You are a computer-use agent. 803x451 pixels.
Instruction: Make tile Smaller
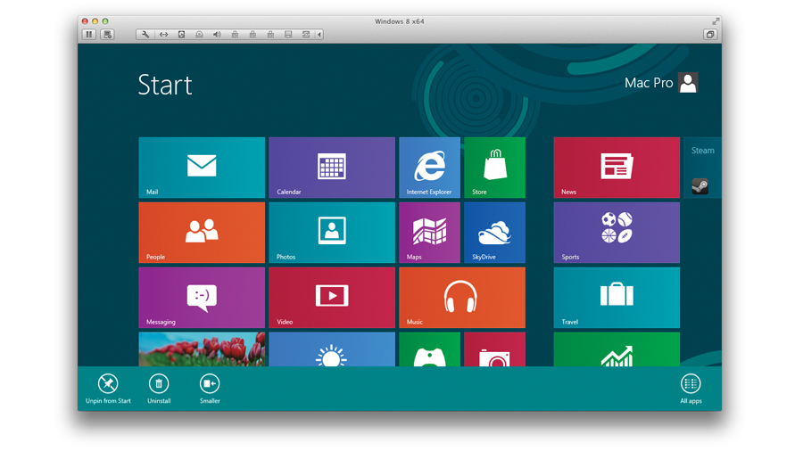click(210, 389)
